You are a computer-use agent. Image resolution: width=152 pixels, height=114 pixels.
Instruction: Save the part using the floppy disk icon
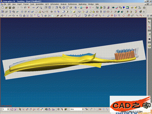[x=10, y=8]
